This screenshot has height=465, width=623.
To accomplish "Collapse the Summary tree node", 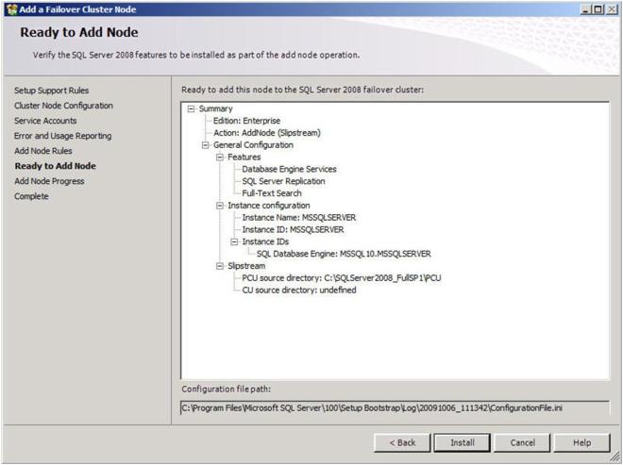I will point(193,108).
